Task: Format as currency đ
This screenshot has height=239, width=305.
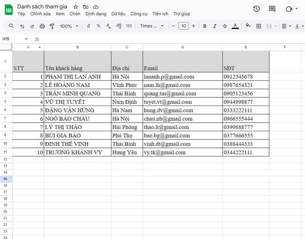Action: tap(88, 26)
